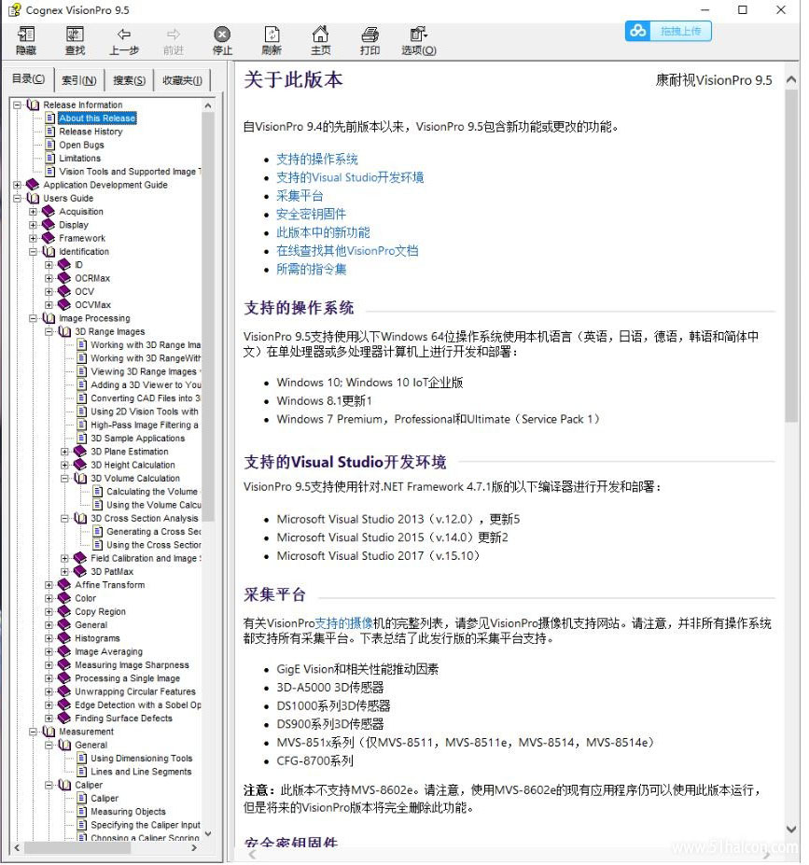Expand the 3D Plane Estimation node
The width and height of the screenshot is (809, 865).
click(x=64, y=452)
